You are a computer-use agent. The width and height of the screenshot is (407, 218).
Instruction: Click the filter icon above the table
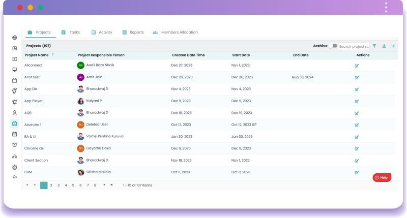[374, 46]
